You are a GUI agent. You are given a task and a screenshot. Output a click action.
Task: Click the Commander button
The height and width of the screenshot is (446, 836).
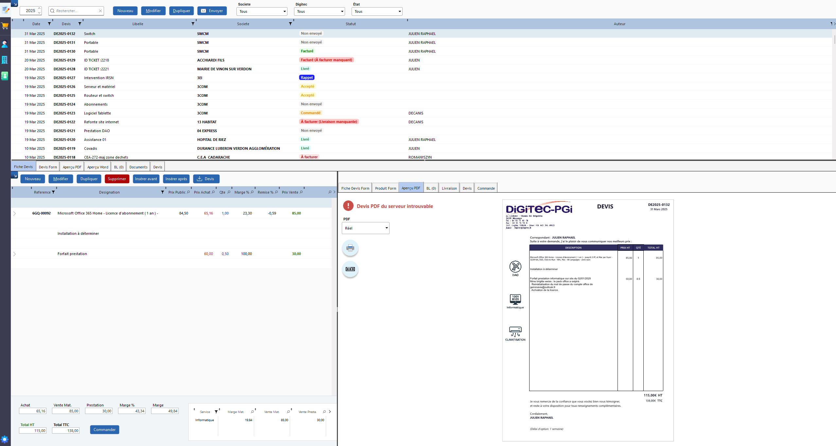point(104,429)
